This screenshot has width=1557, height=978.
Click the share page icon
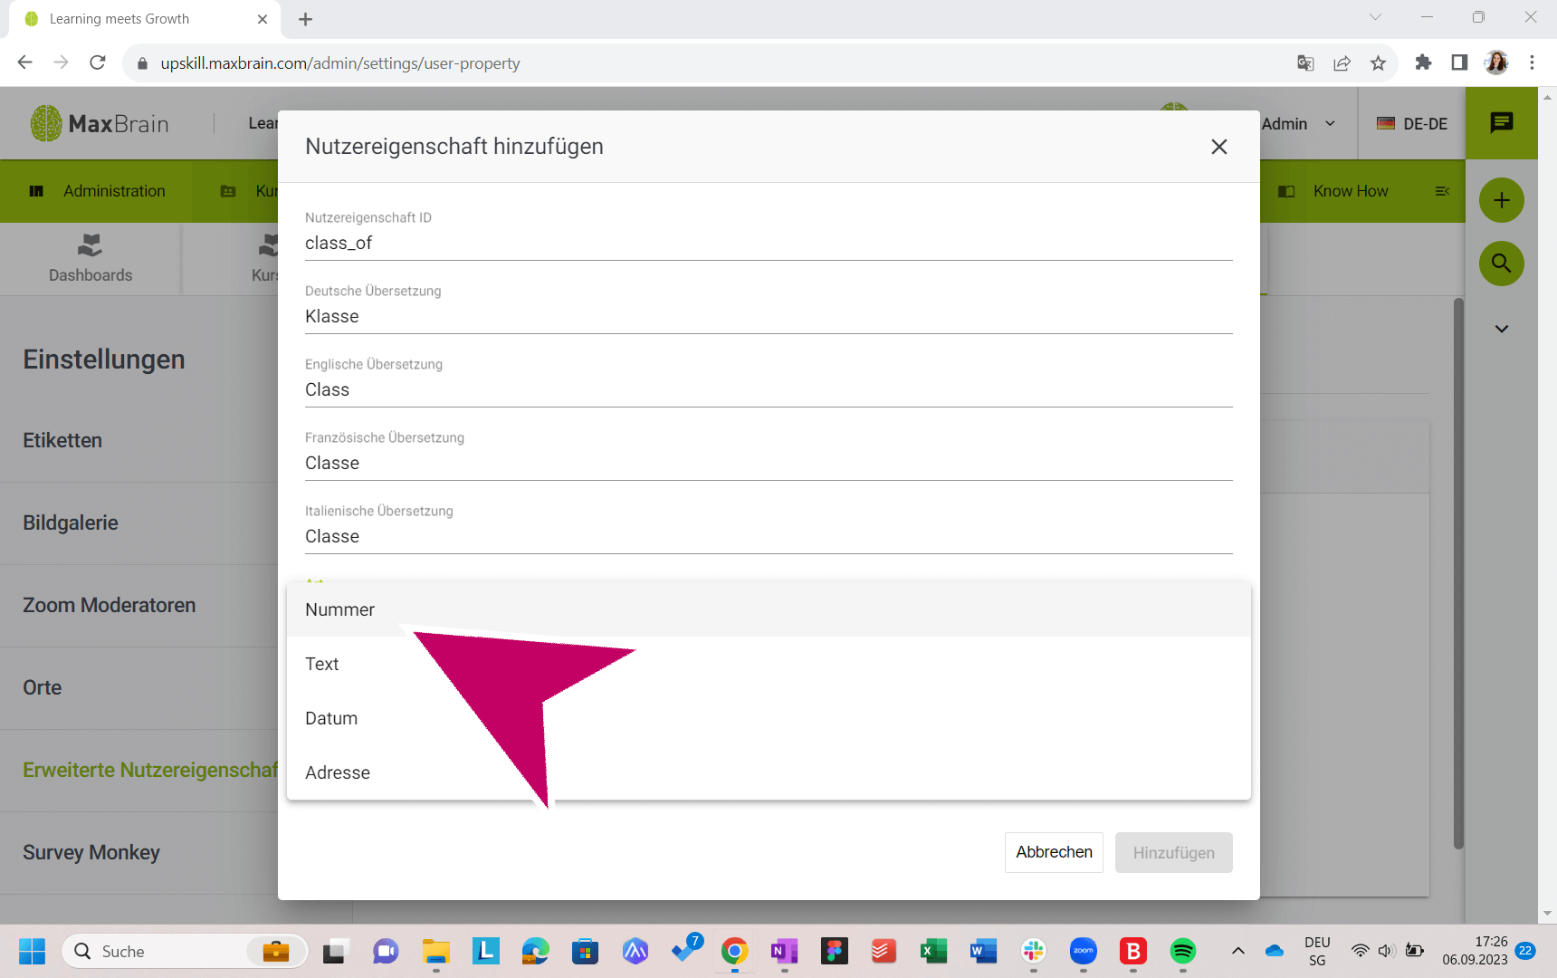pyautogui.click(x=1342, y=62)
